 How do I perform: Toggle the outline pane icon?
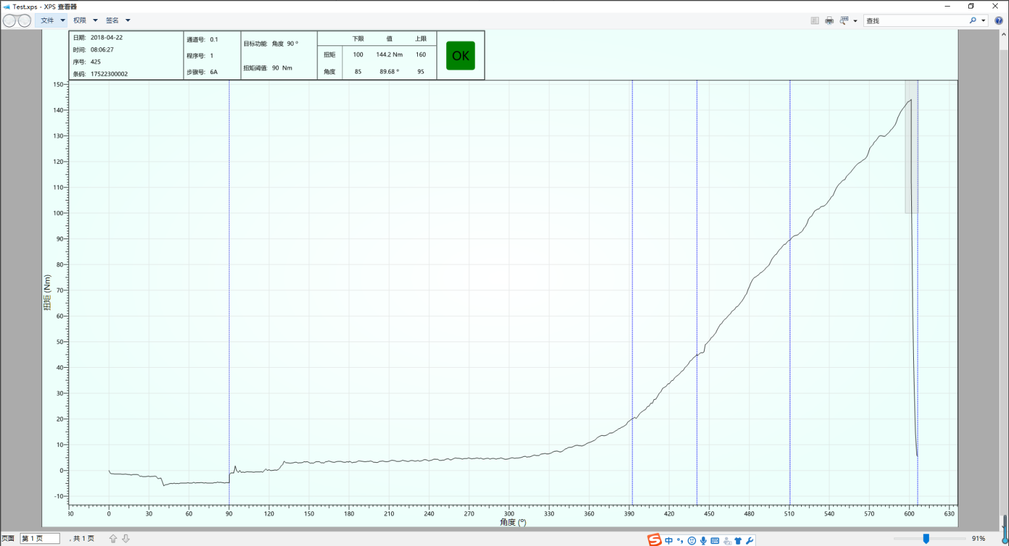pyautogui.click(x=815, y=20)
